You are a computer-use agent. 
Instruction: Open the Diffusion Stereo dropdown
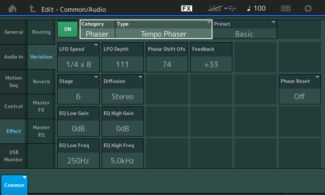point(123,89)
